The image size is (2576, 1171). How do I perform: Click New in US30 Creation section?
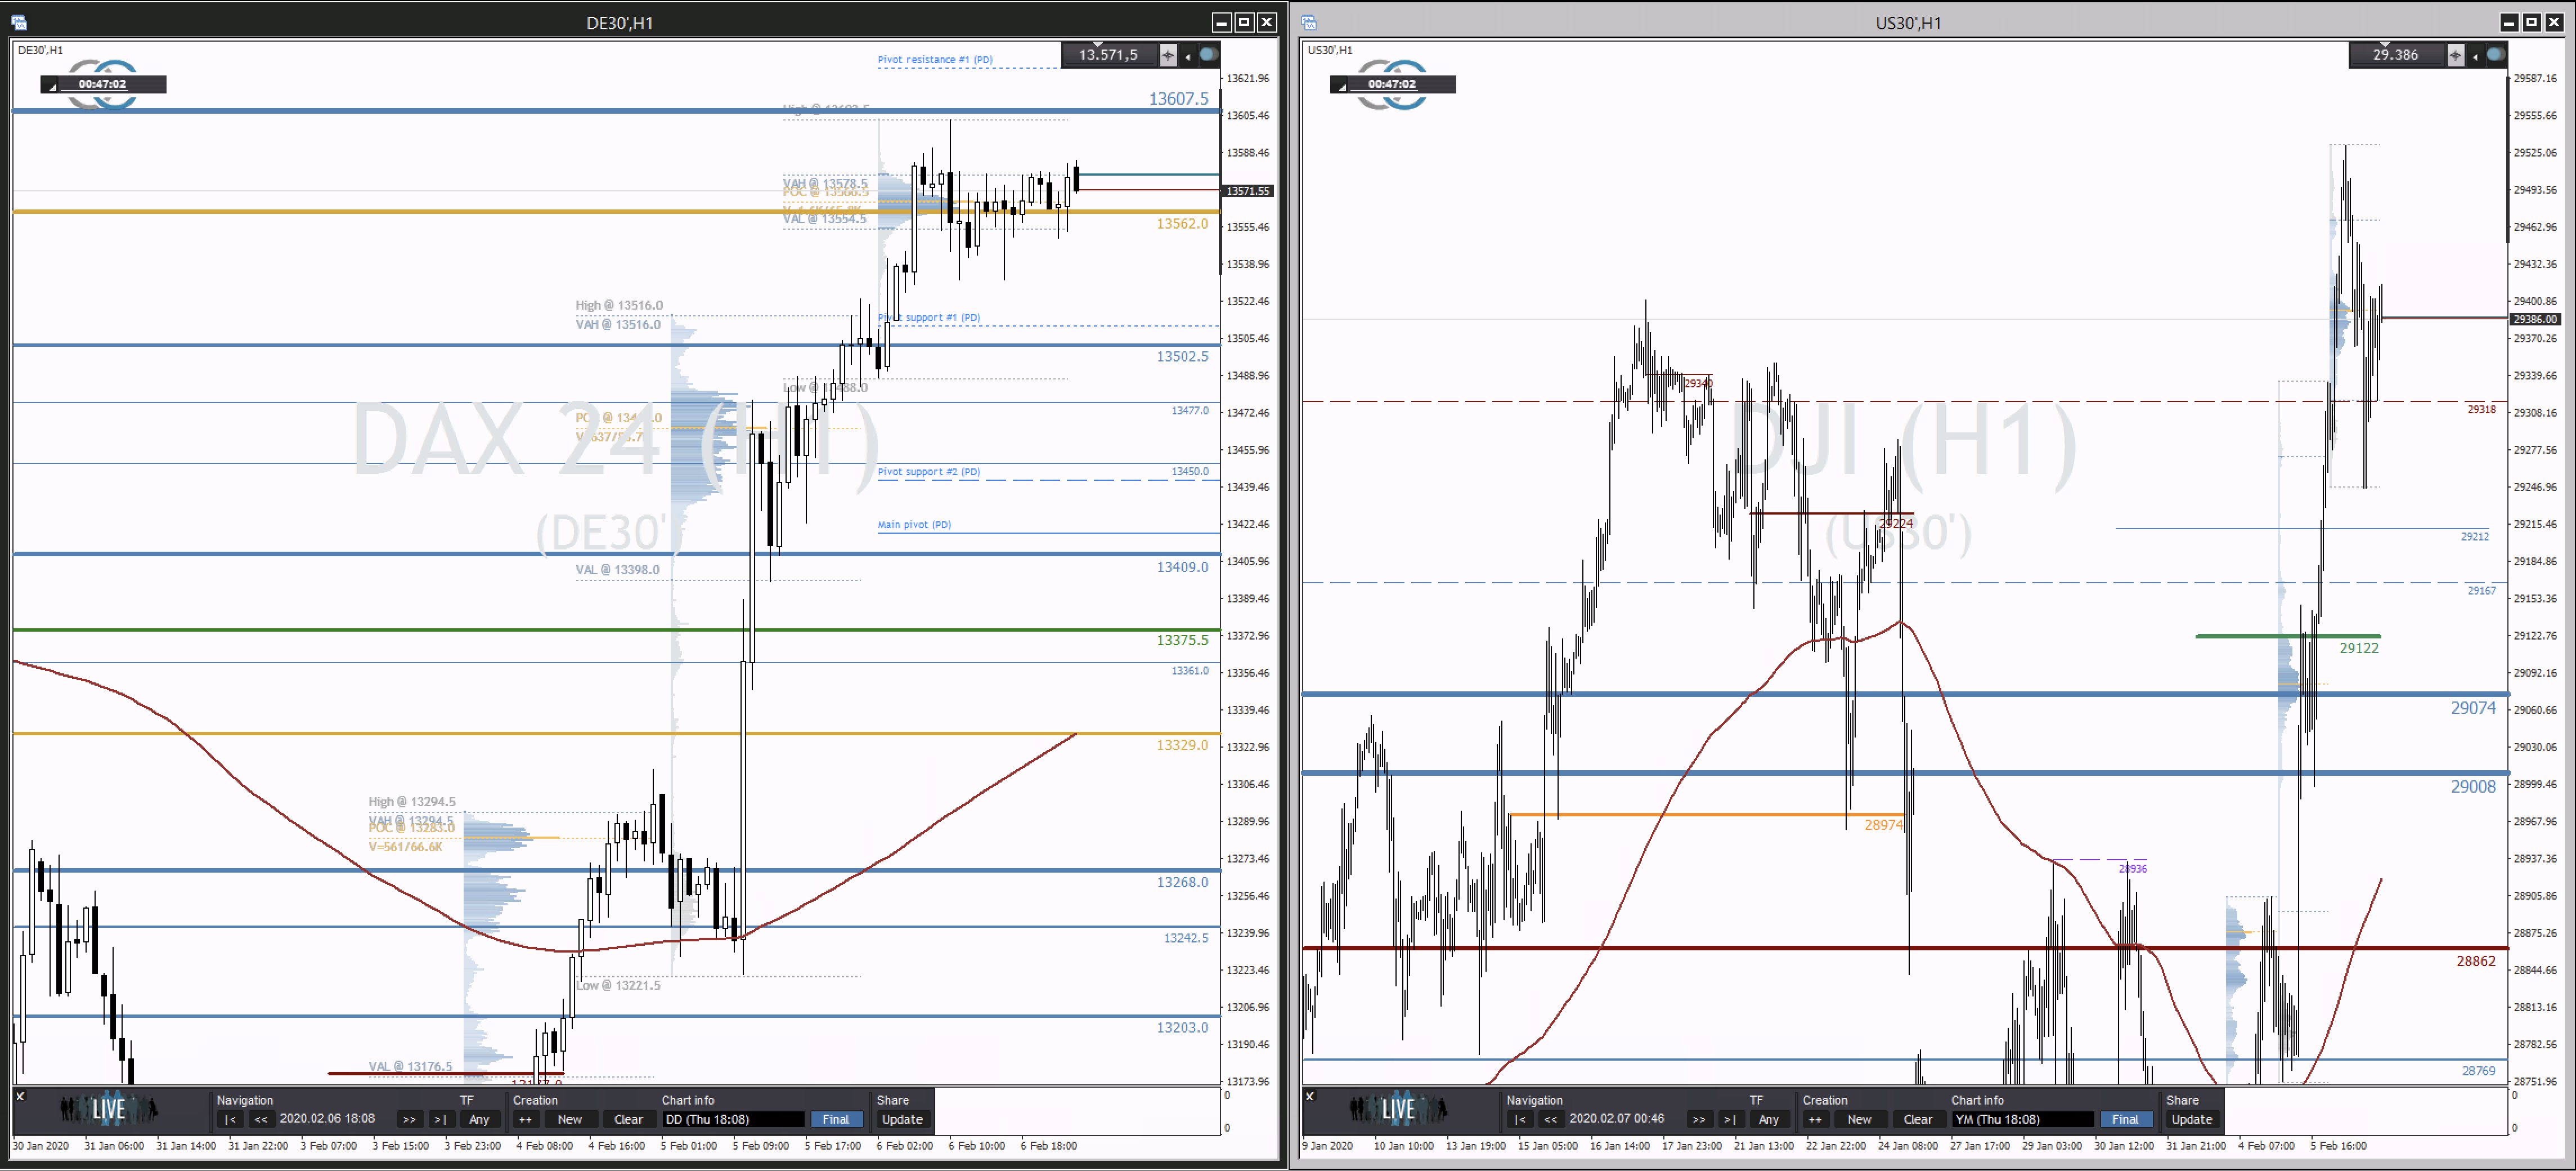click(1860, 1120)
